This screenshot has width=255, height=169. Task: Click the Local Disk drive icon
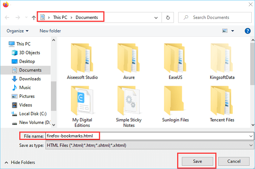click(14, 114)
